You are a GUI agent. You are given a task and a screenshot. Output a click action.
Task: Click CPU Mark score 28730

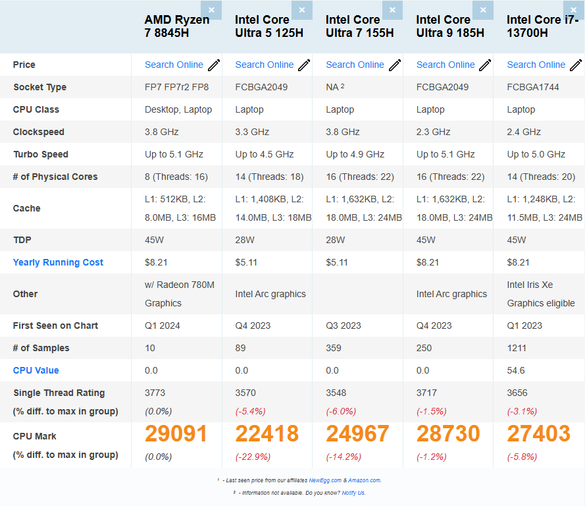[x=448, y=434]
